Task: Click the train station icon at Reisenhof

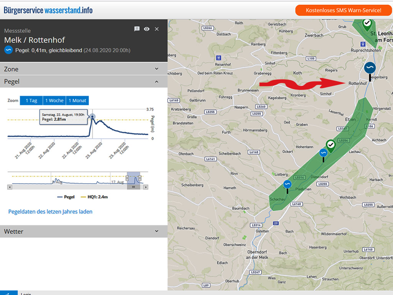Action: tap(218, 57)
